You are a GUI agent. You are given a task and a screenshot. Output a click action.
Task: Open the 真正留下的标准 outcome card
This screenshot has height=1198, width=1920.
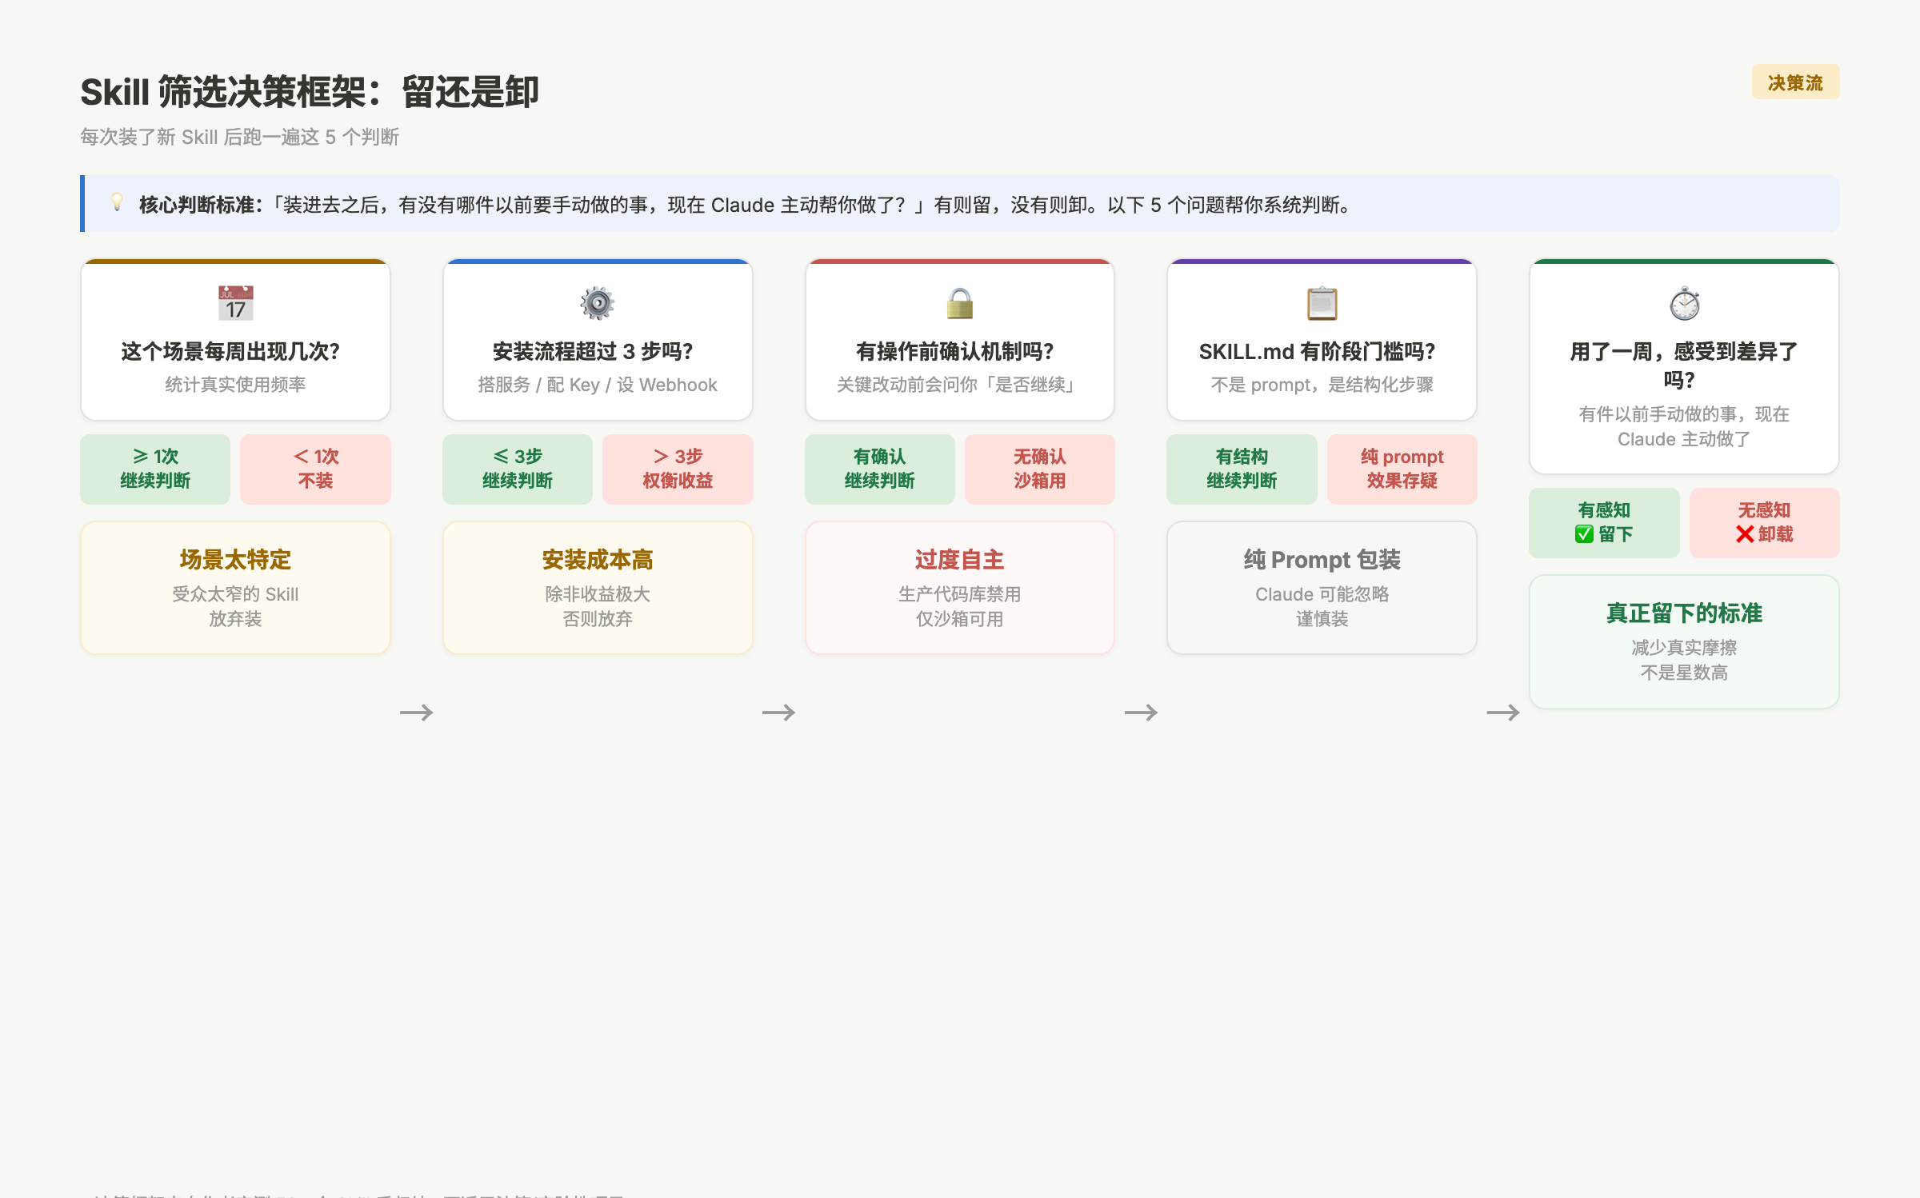[x=1684, y=641]
